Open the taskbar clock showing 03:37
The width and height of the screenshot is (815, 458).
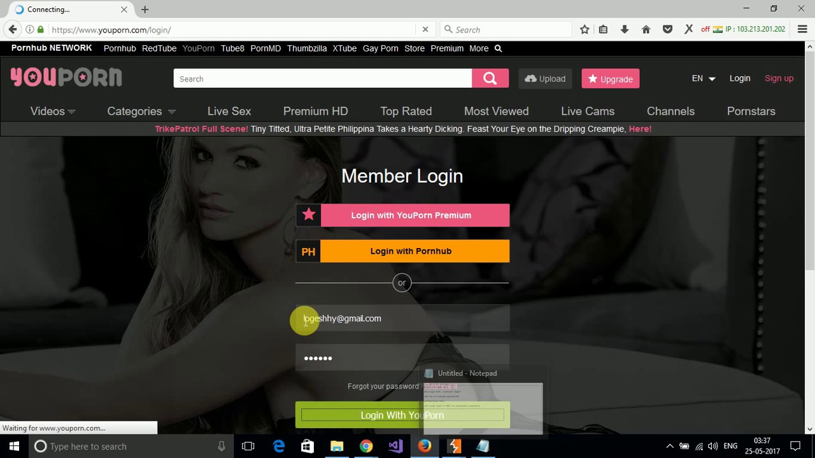coord(762,446)
